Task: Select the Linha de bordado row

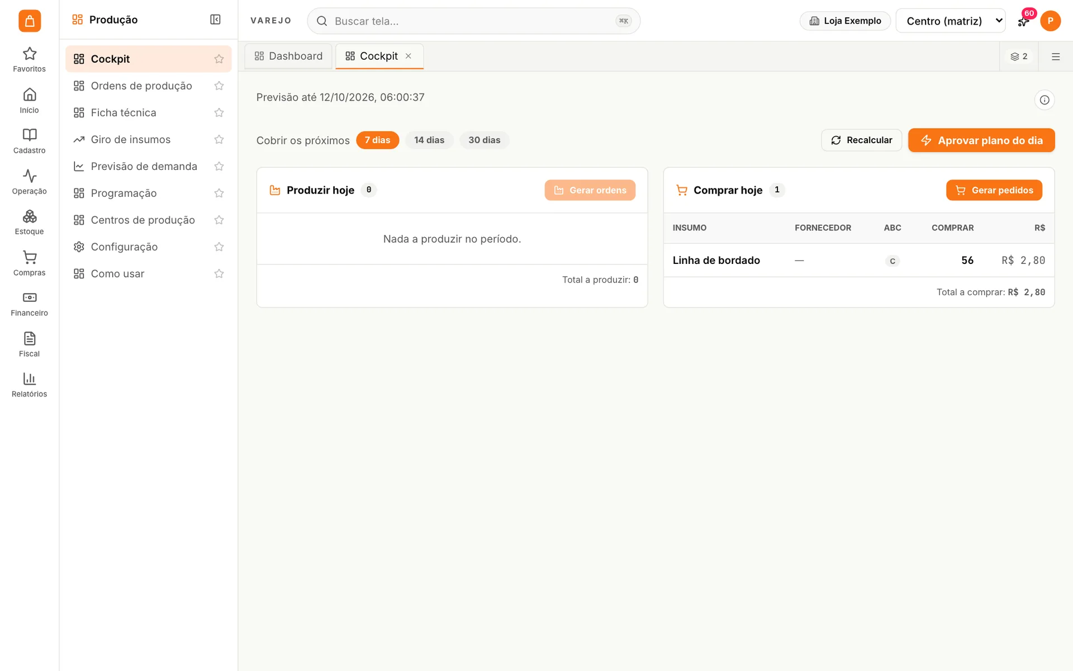Action: pyautogui.click(x=858, y=260)
